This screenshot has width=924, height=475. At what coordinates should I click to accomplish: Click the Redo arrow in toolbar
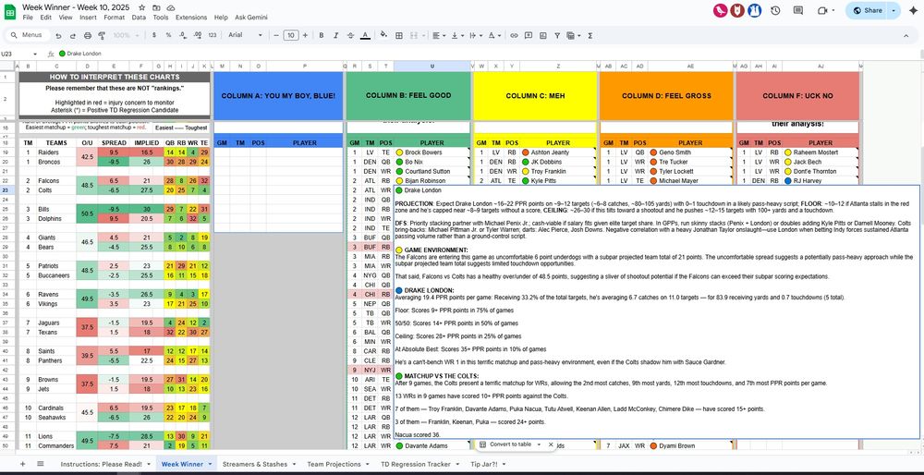[72, 35]
